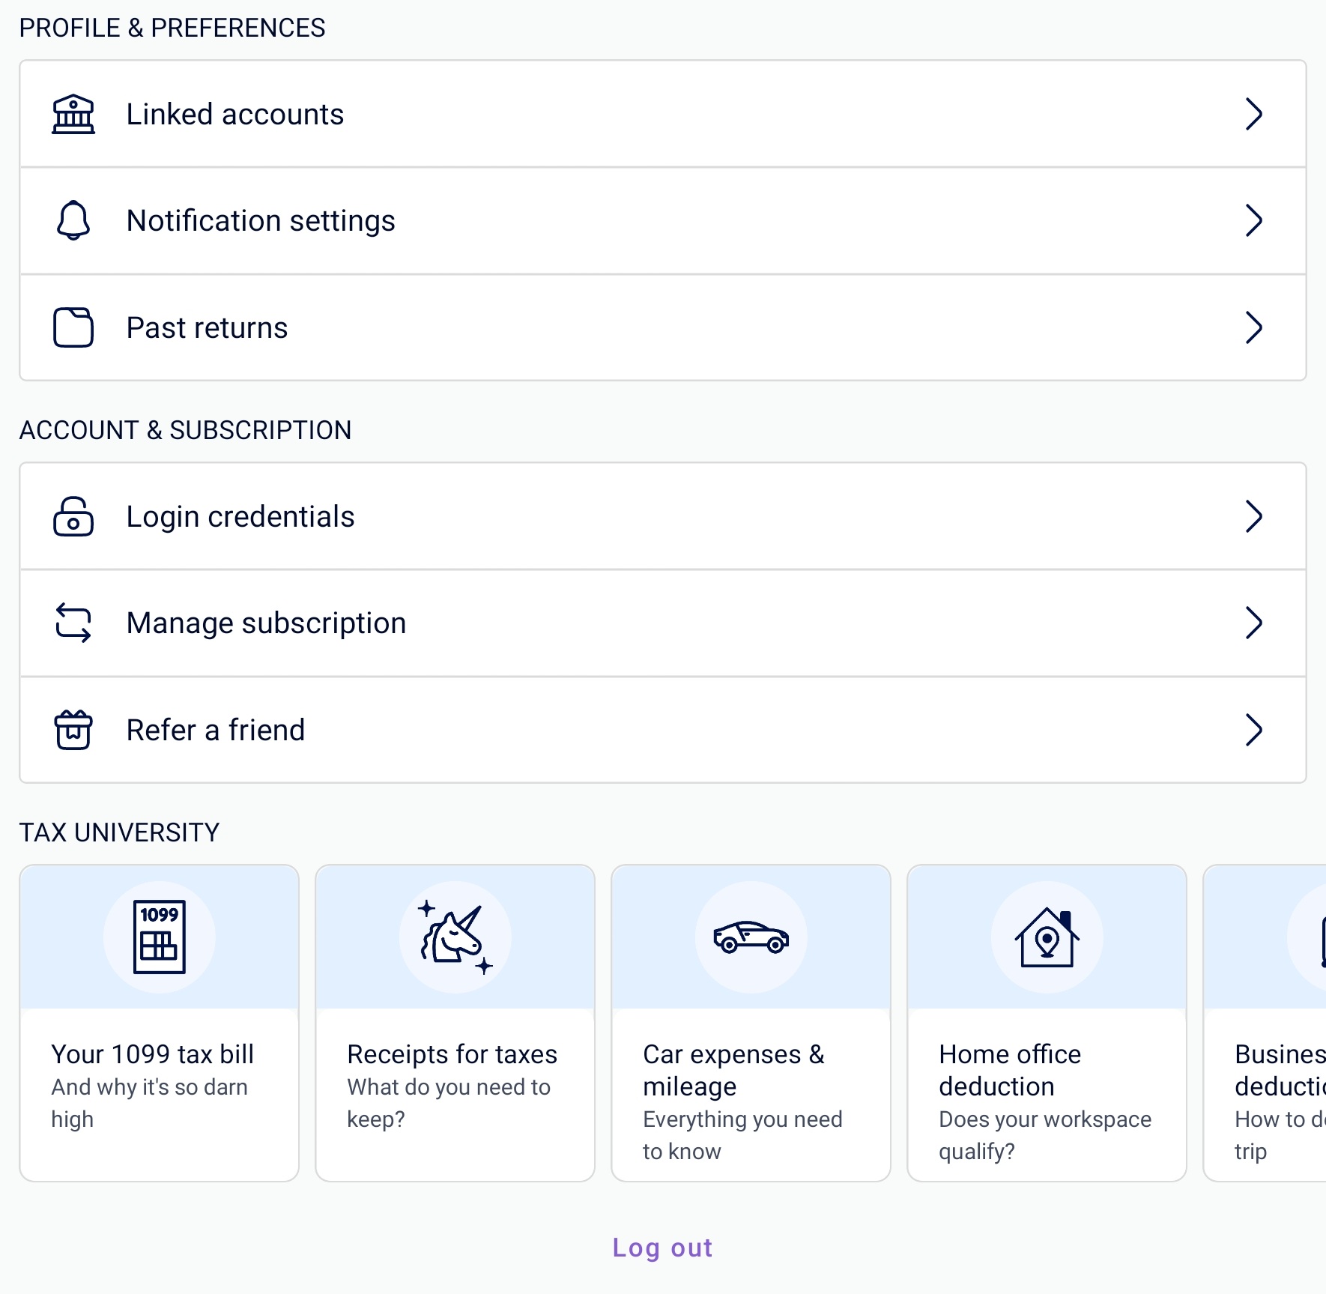This screenshot has width=1326, height=1294.
Task: Expand Notification settings via right chevron
Action: [x=1253, y=220]
